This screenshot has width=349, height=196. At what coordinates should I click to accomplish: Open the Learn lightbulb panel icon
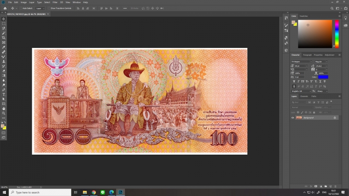coord(346,18)
